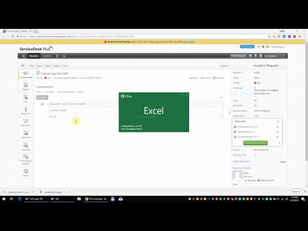
Task: Click forward arrow under the conversation message
Action: tap(55, 116)
